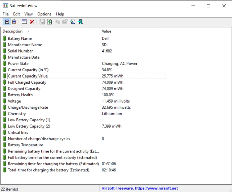Screen dimensions: 232x192
Task: Open the Options menu
Action: 44,14
